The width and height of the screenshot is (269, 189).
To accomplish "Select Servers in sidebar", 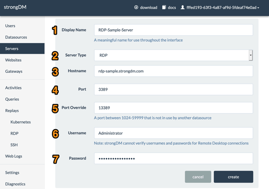I will [x=22, y=48].
